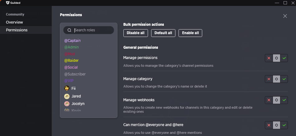The width and height of the screenshot is (296, 136).
Task: Select the @Social role
Action: pos(71,67)
